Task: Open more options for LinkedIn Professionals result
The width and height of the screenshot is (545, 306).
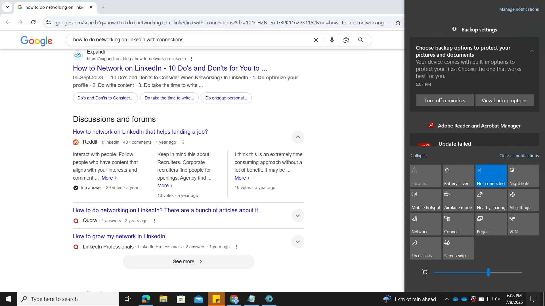Action: click(237, 247)
